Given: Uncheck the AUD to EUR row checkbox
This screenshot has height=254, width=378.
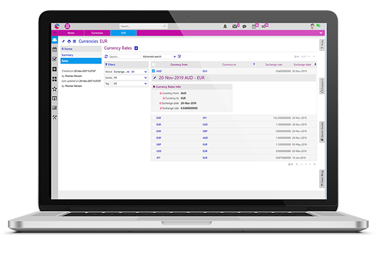Looking at the screenshot, I should [x=153, y=71].
